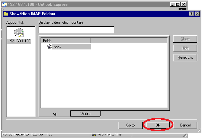Click the folder icon in dialog title bar

6,14
